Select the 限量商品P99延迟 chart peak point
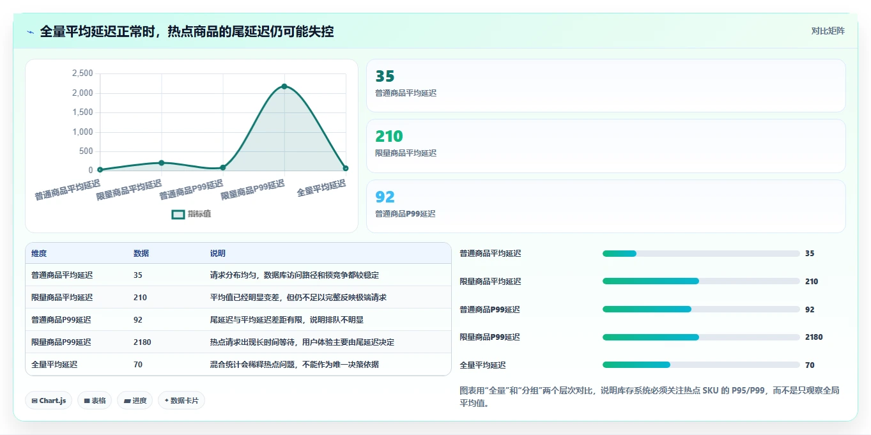Viewport: 871px width, 435px height. tap(284, 86)
